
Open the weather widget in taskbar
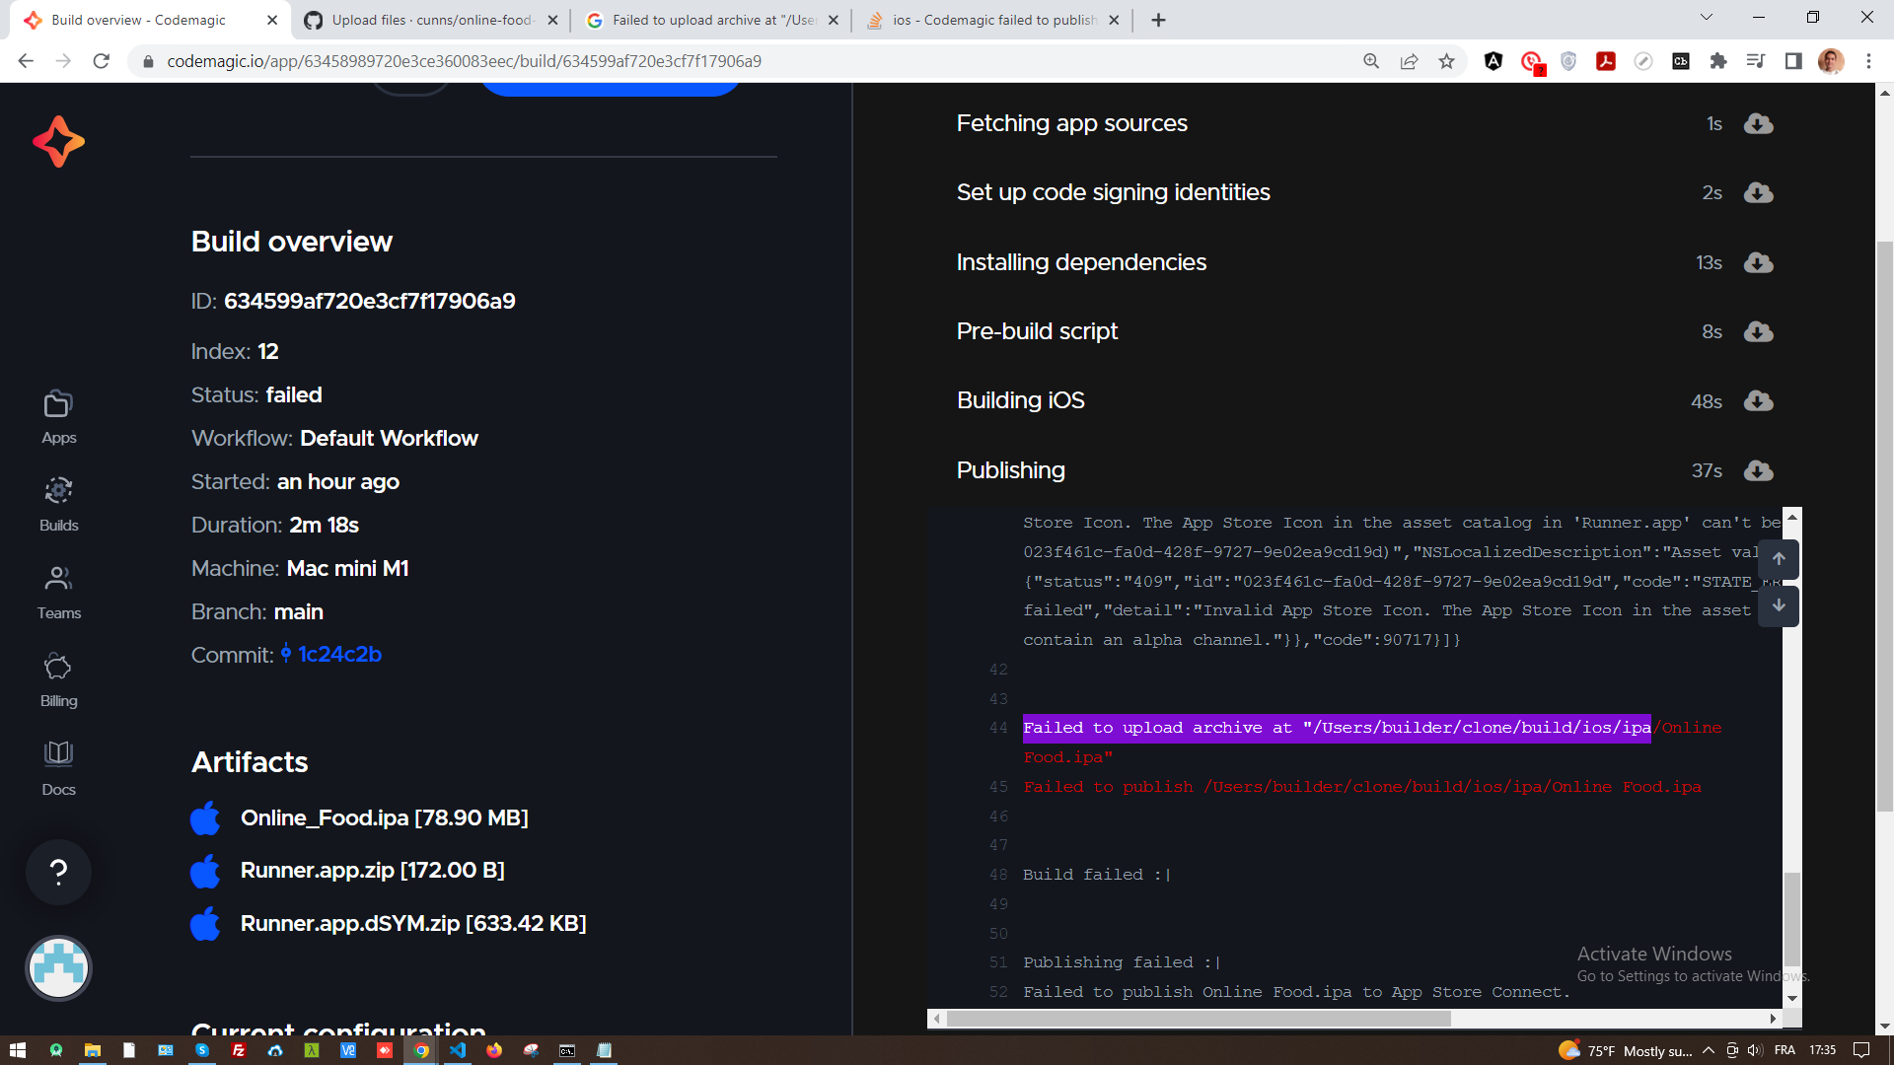click(x=1626, y=1050)
